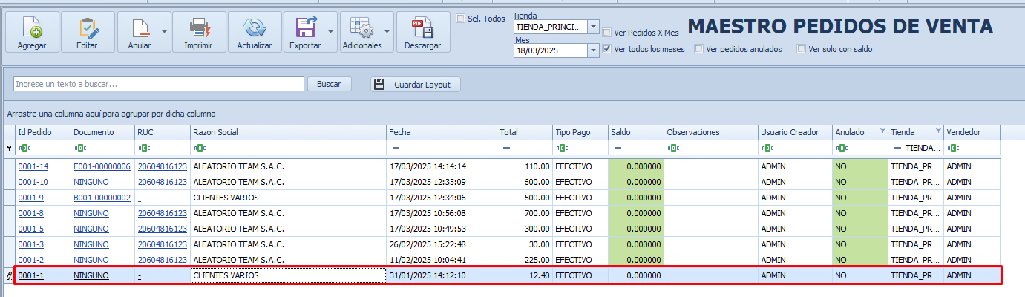Sort by Total column header
Viewport: 1025px width, 297px height.
point(525,132)
